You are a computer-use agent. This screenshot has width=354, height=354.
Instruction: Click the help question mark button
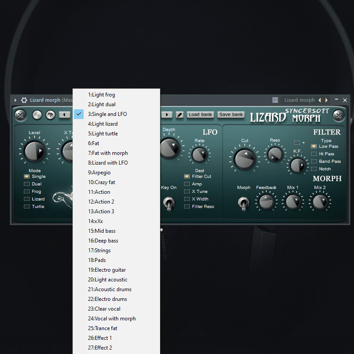50,115
